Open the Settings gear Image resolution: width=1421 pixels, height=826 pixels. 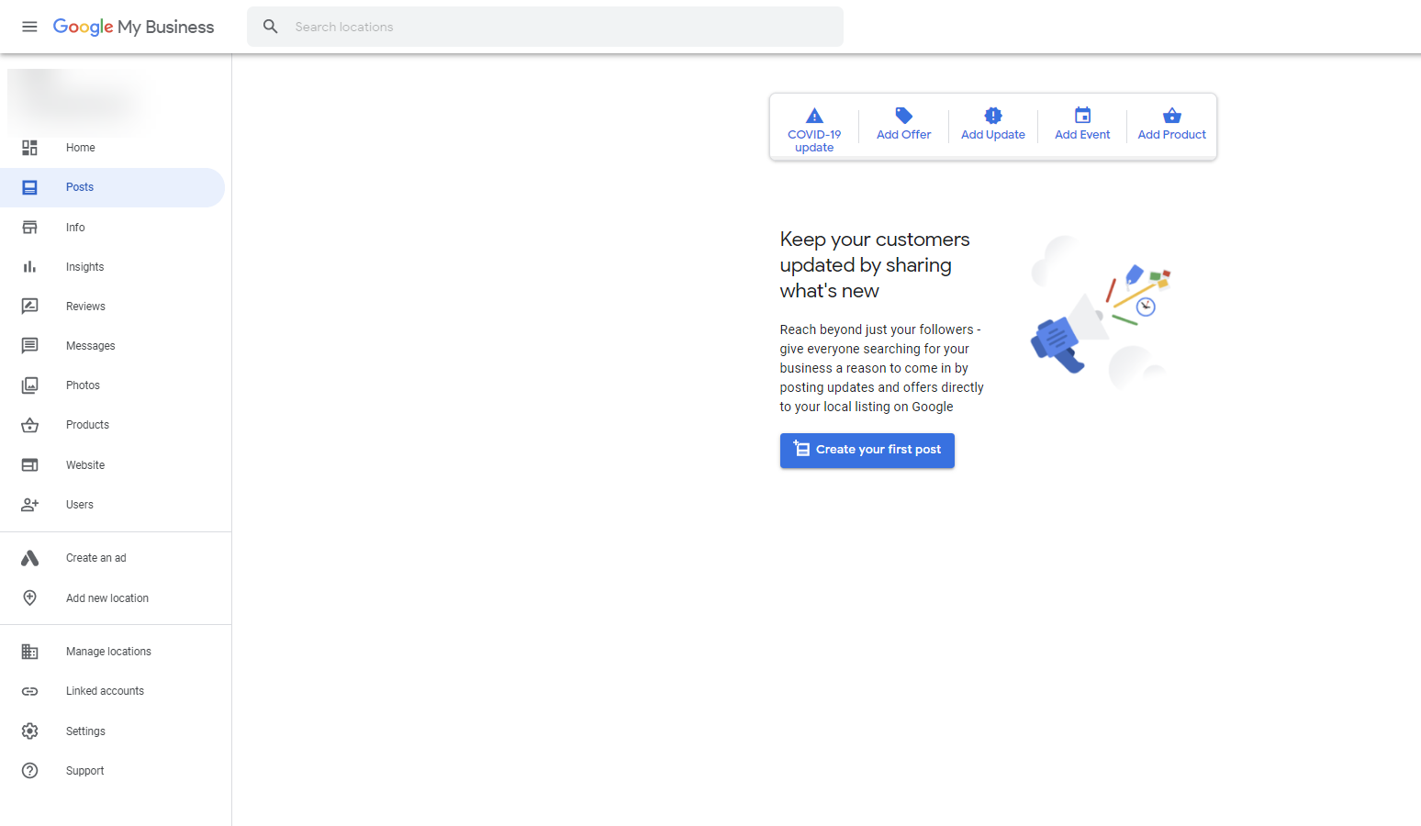30,731
